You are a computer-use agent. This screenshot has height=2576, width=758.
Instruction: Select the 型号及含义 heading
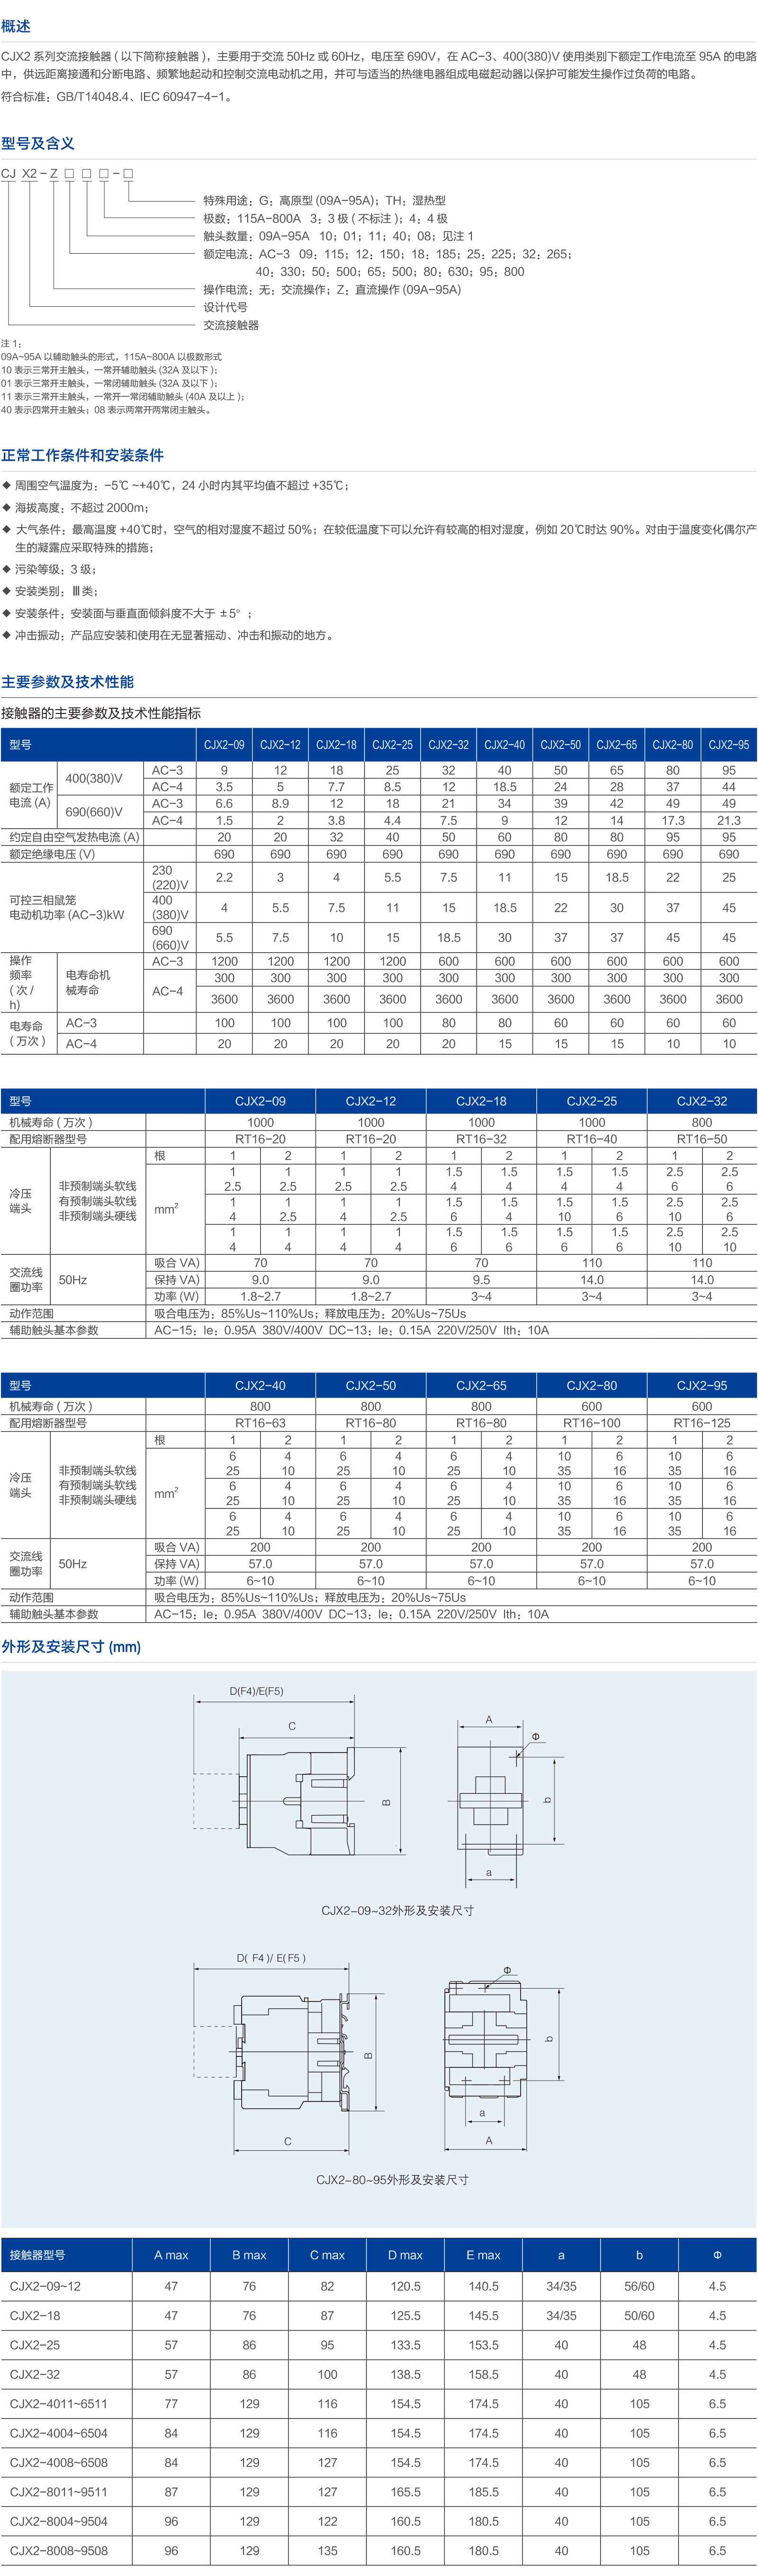point(38,143)
